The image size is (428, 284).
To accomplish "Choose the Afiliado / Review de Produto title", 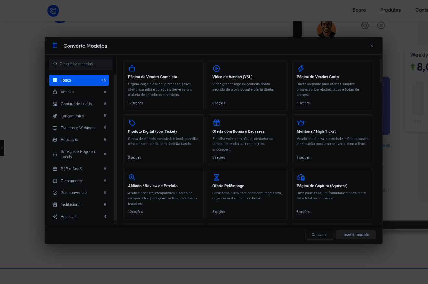I will [x=153, y=186].
